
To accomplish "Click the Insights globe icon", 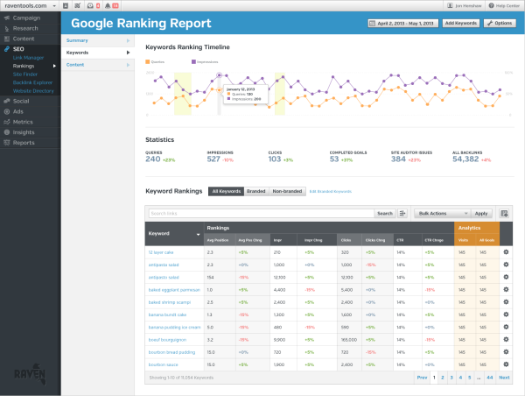I will pos(7,132).
